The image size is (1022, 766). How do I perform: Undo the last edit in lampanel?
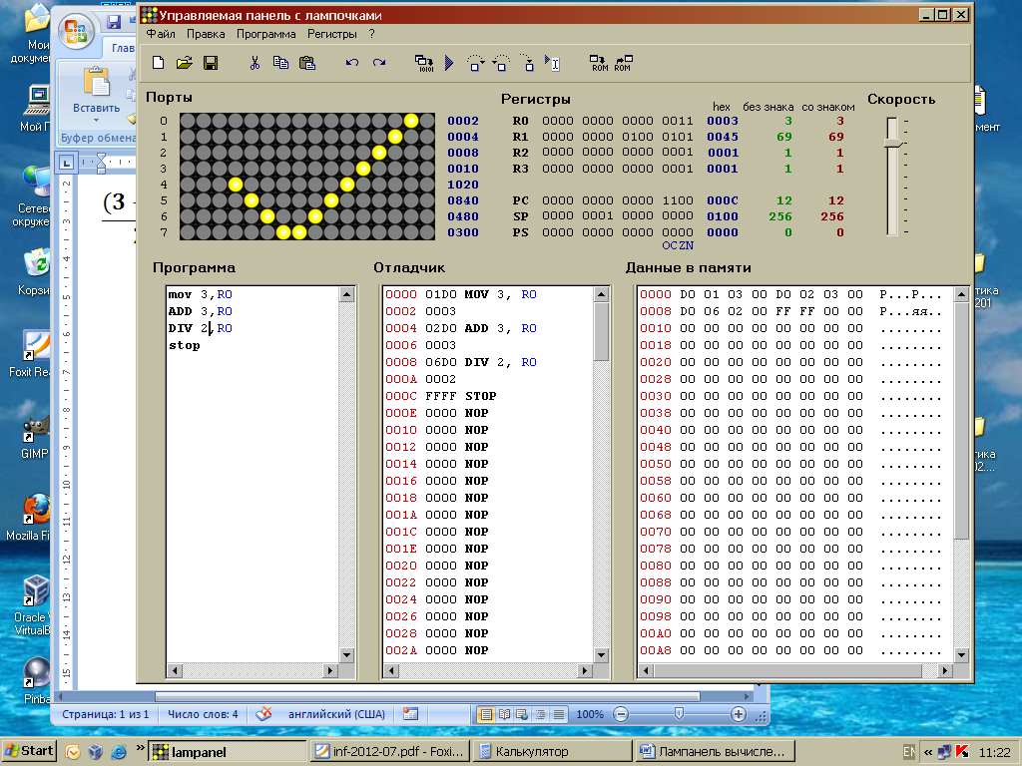click(352, 63)
